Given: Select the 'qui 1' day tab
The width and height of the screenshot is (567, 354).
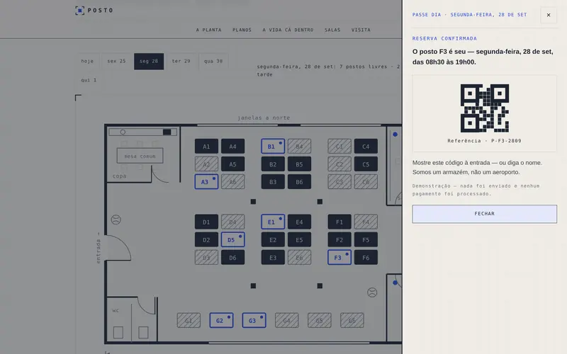Looking at the screenshot, I should click(89, 80).
